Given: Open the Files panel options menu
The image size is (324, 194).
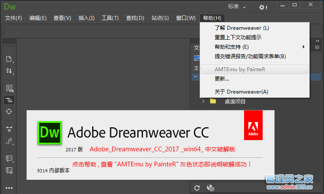Looking at the screenshot, I should 317,47.
